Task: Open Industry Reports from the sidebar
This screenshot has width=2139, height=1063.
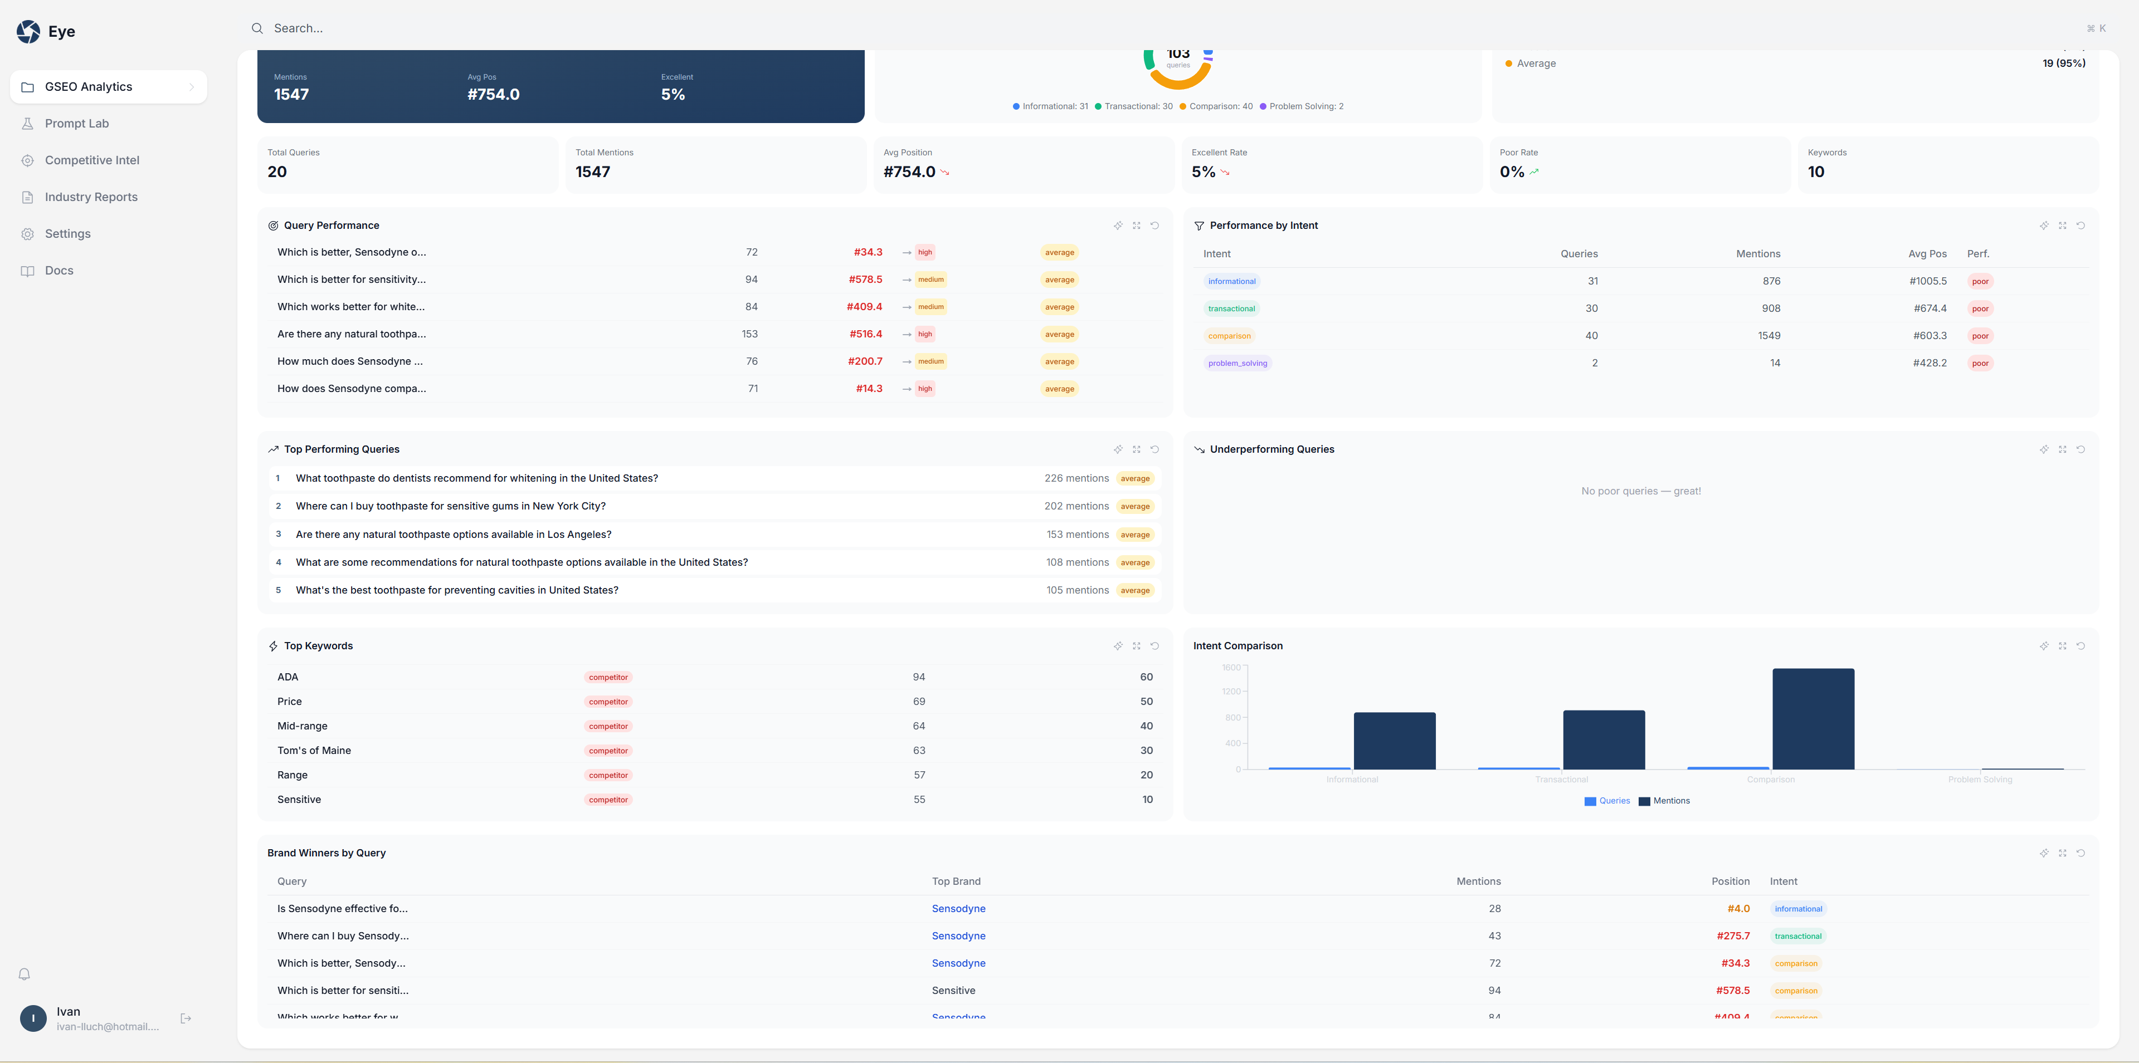Action: [90, 197]
